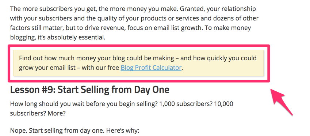Open the Blog Profit Calculator link
Screen dimensions: 310x136
pos(151,68)
